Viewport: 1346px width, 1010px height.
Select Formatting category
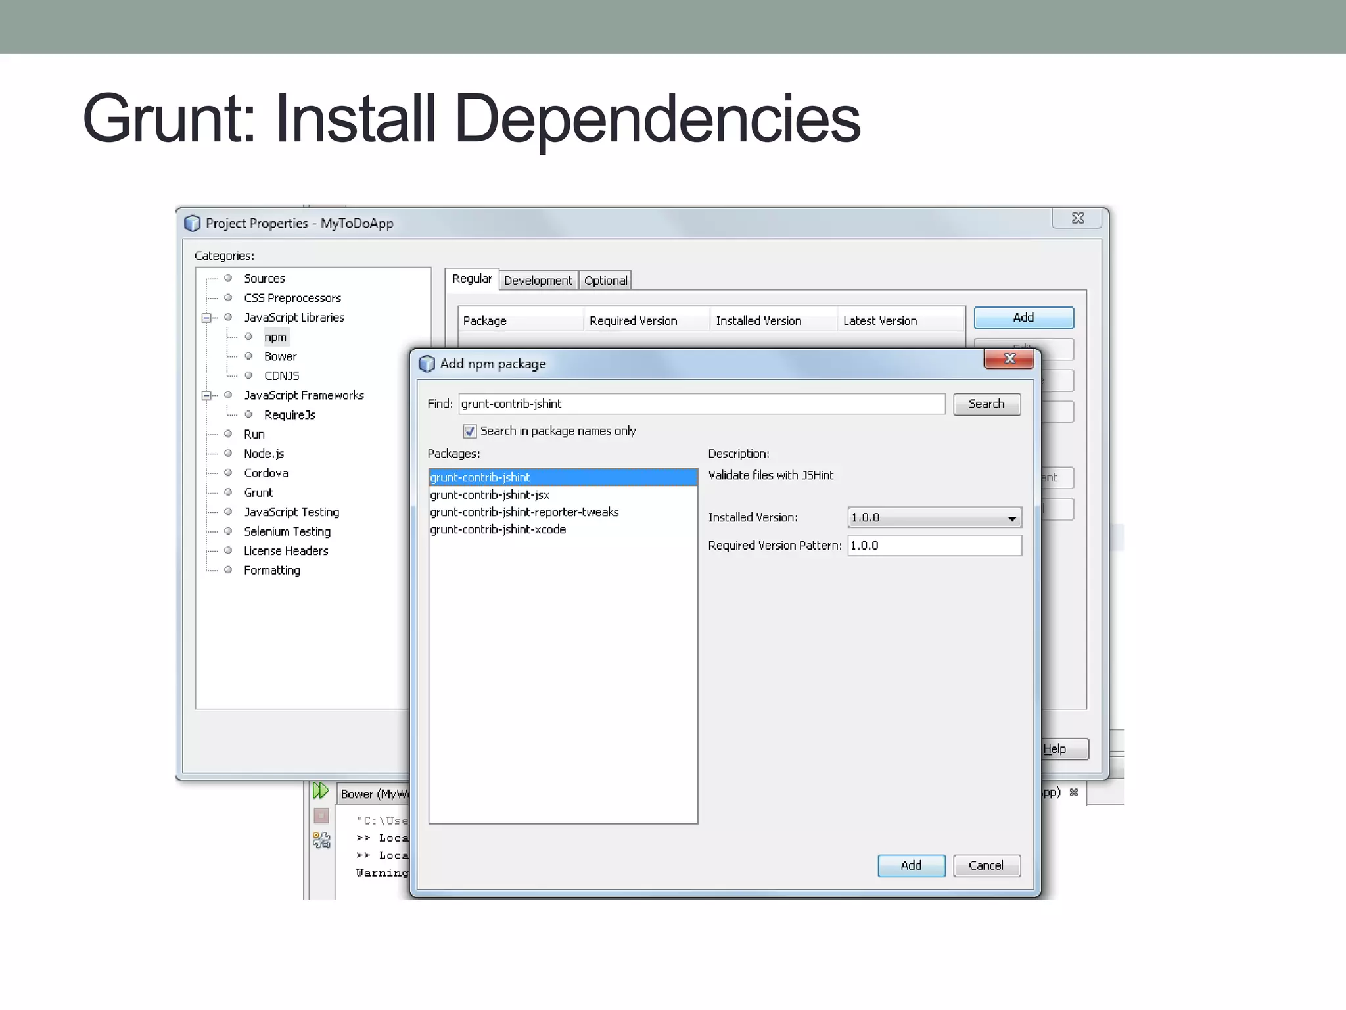pos(271,571)
